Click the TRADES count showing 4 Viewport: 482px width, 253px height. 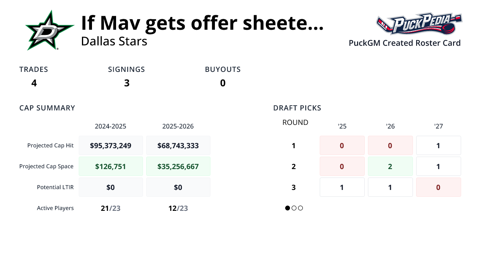pyautogui.click(x=34, y=83)
